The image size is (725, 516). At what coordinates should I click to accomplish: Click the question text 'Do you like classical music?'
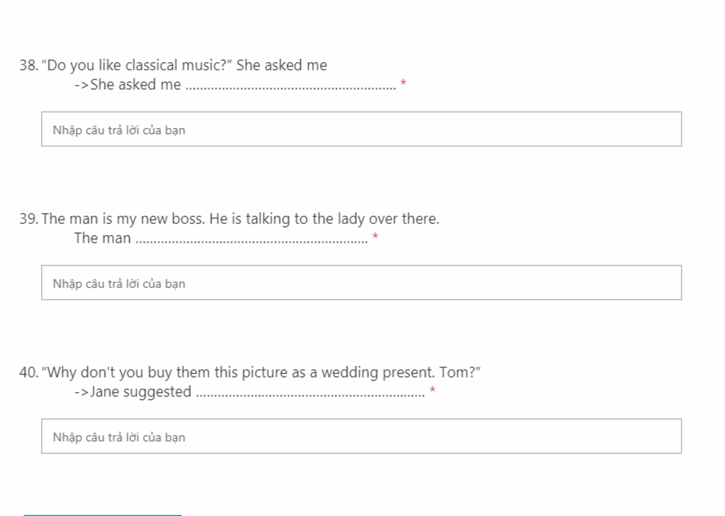137,65
